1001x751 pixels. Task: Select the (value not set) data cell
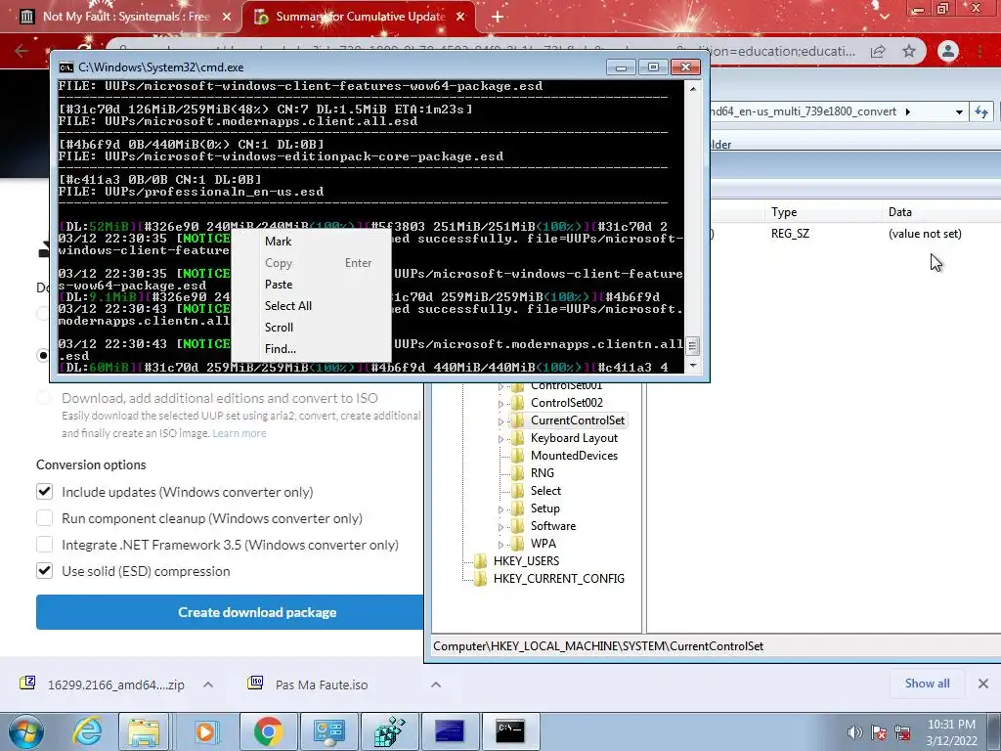click(x=925, y=234)
